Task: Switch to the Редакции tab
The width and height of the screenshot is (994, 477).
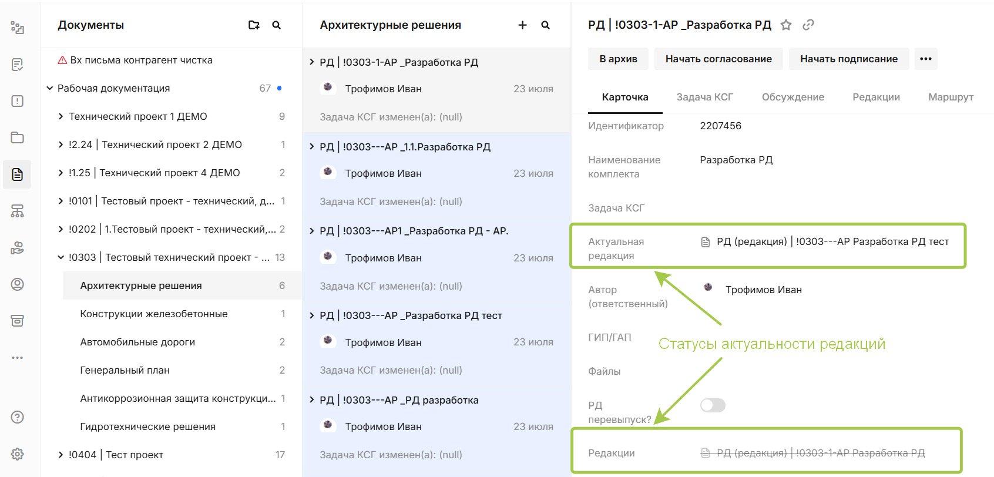Action: [x=876, y=97]
